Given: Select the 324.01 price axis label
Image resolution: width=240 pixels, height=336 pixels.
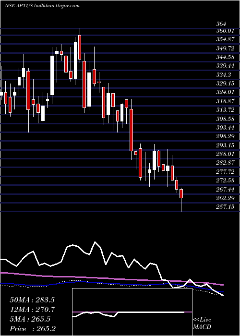Looking at the screenshot, I should point(225,92).
